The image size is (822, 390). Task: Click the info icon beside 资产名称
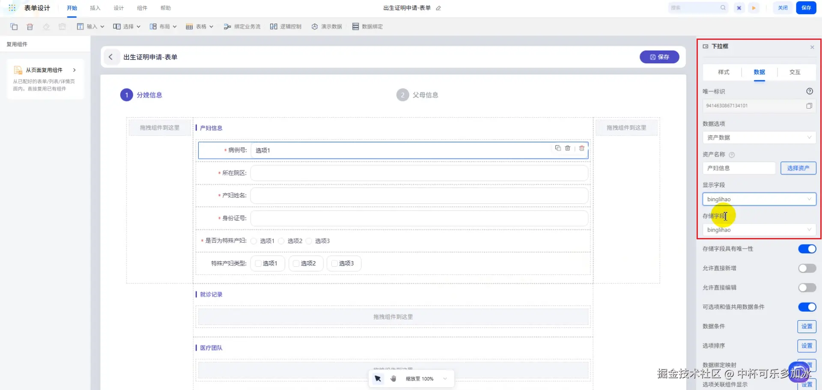(732, 155)
